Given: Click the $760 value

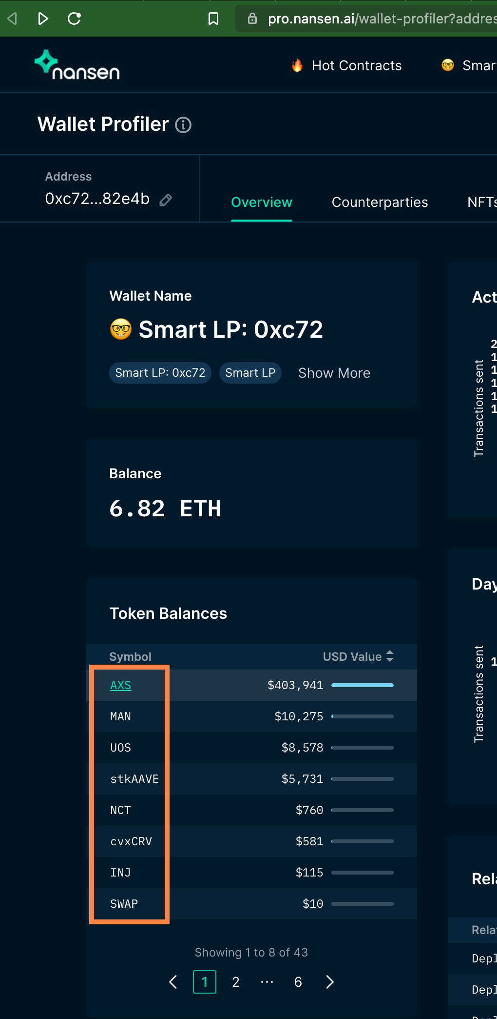Looking at the screenshot, I should click(309, 810).
